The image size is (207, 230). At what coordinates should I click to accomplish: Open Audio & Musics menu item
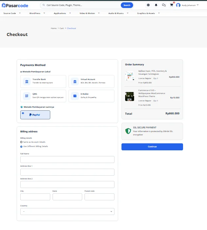(x=116, y=13)
